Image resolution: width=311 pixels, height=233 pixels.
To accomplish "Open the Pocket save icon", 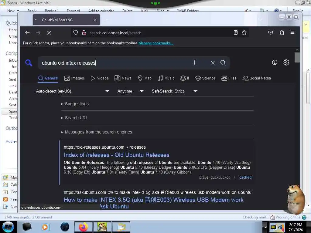I will 271,32.
